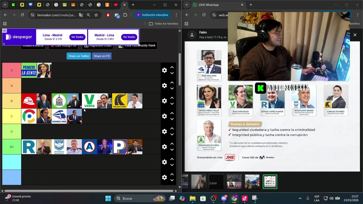Screen dimensions: 363x204
Task: Click View Community Rank button
Action: [x=137, y=46]
